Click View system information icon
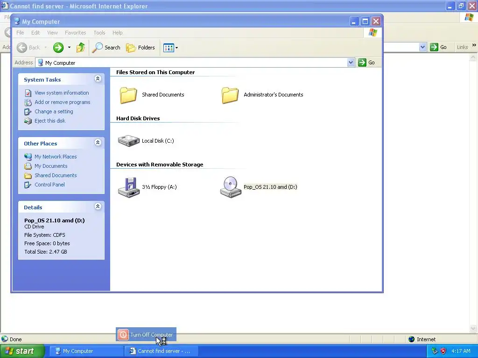This screenshot has height=358, width=478. pos(28,93)
